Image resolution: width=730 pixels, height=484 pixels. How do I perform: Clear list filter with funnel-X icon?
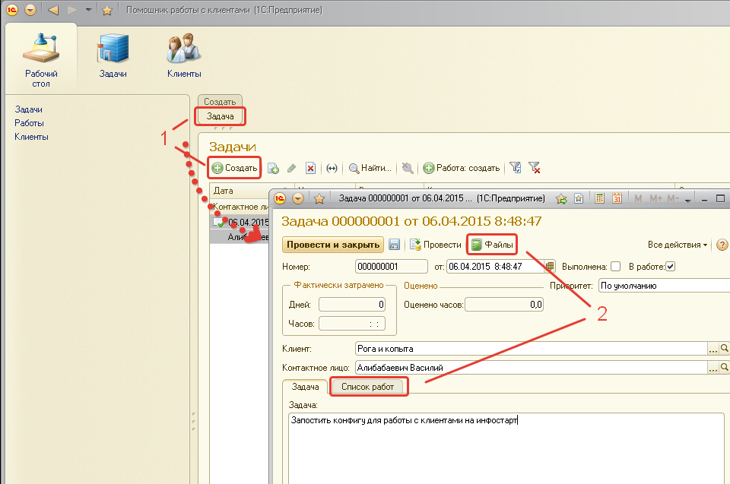coord(534,168)
